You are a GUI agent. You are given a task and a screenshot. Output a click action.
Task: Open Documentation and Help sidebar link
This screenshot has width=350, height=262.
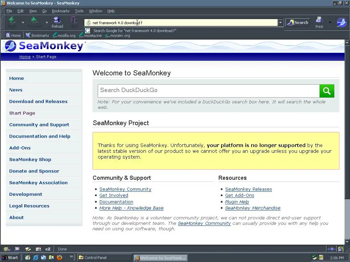(x=40, y=136)
